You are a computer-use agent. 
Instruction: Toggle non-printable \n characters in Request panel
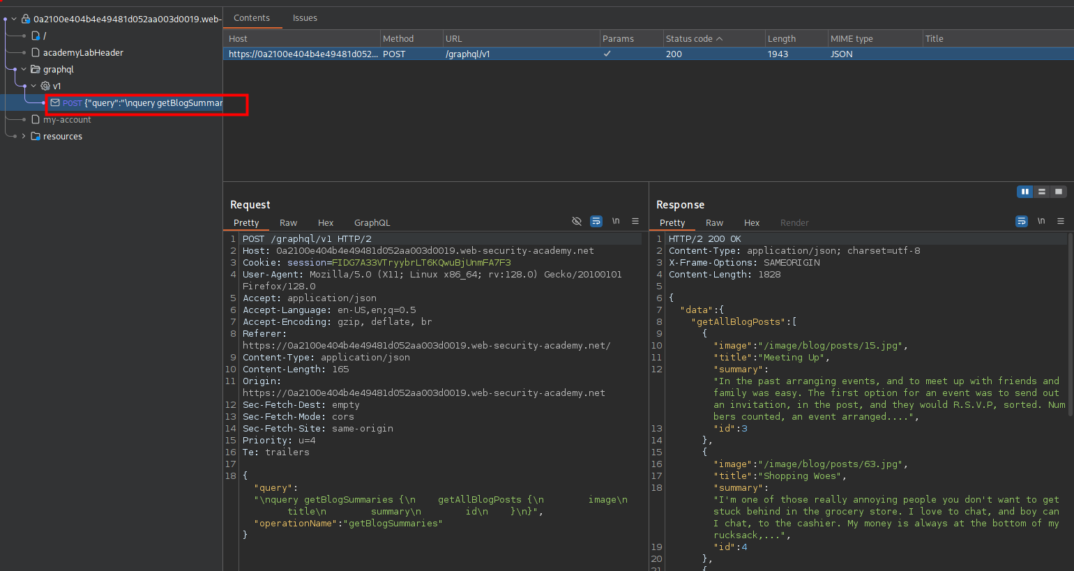(x=616, y=221)
